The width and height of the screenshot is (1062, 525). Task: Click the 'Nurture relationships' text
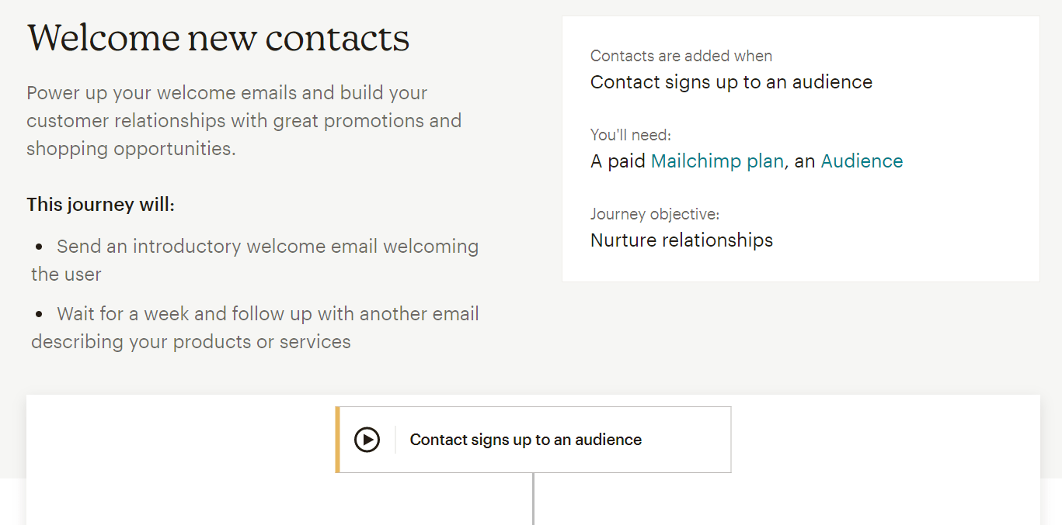pos(681,240)
